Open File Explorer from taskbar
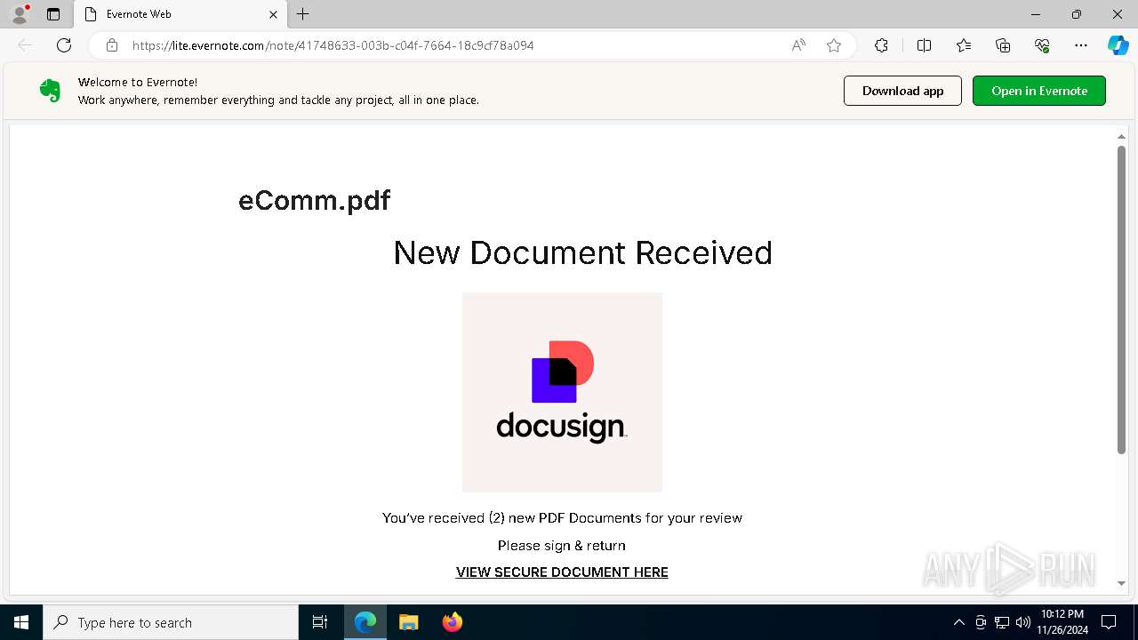 (x=409, y=622)
